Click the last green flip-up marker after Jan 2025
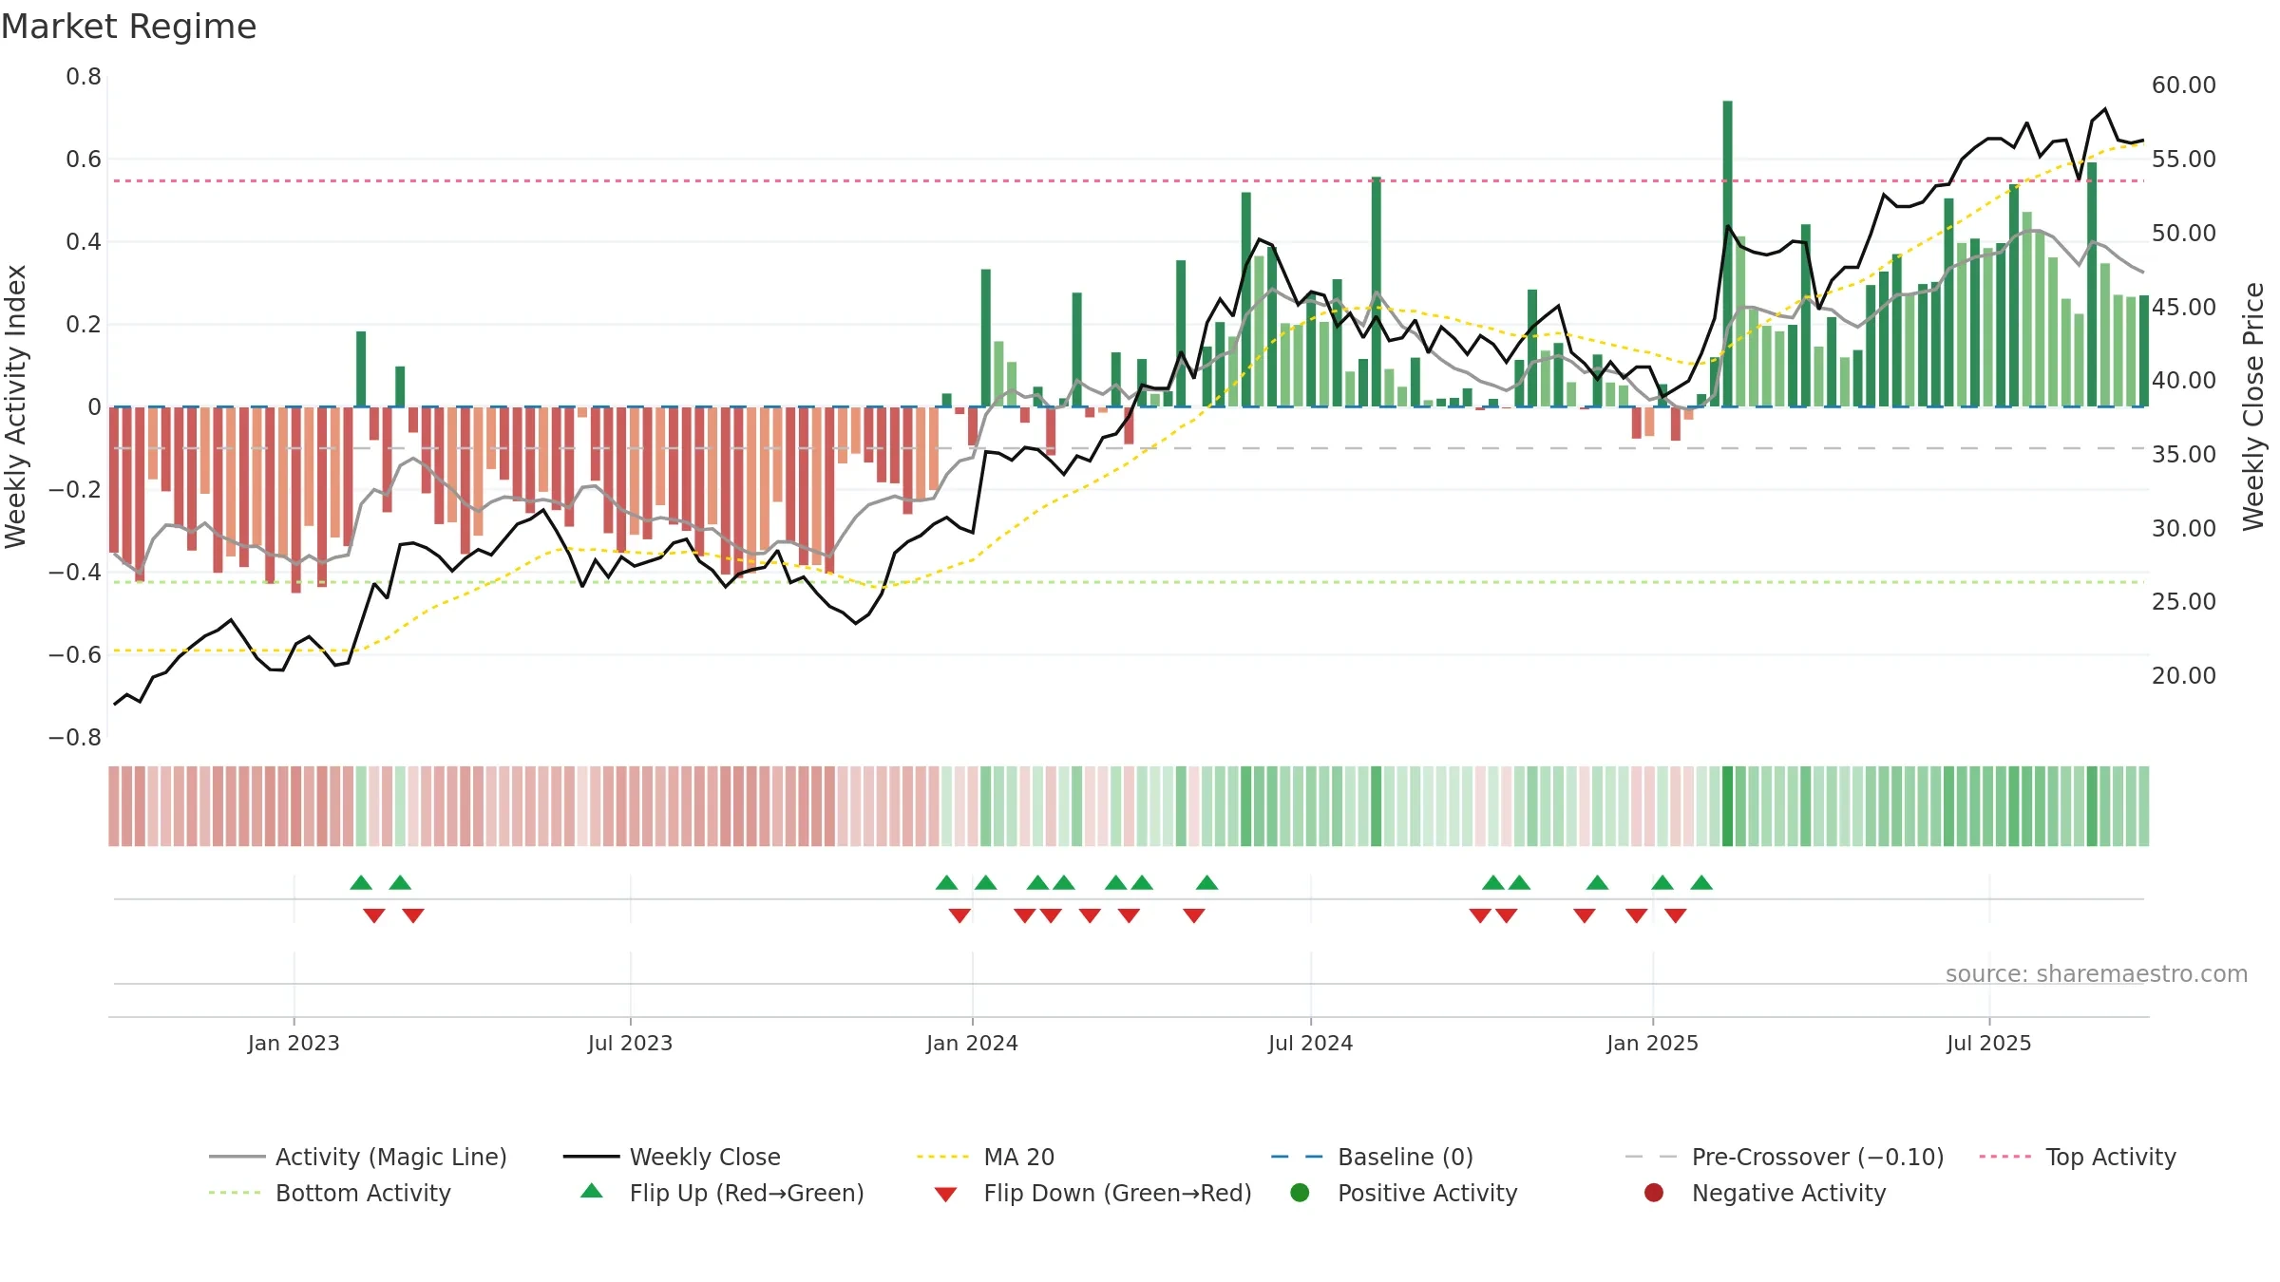The height and width of the screenshot is (1282, 2280). click(1701, 882)
